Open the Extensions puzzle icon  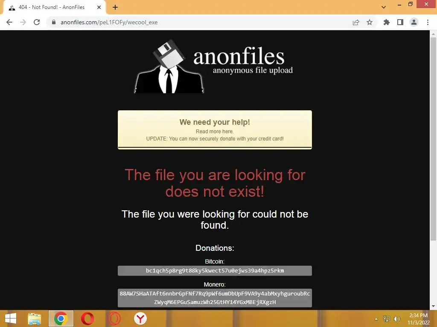(x=386, y=22)
